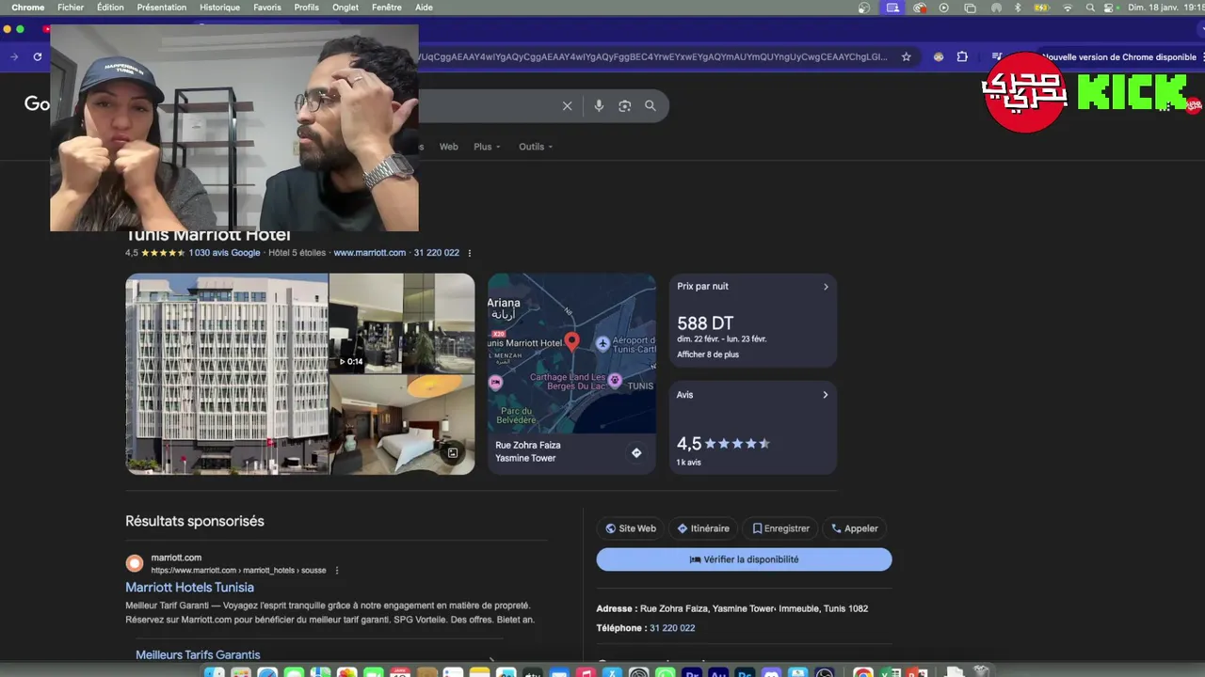Select the 588 DT price text
Image resolution: width=1205 pixels, height=677 pixels.
pos(705,323)
